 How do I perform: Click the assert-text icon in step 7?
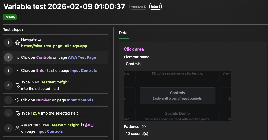pos(17,128)
